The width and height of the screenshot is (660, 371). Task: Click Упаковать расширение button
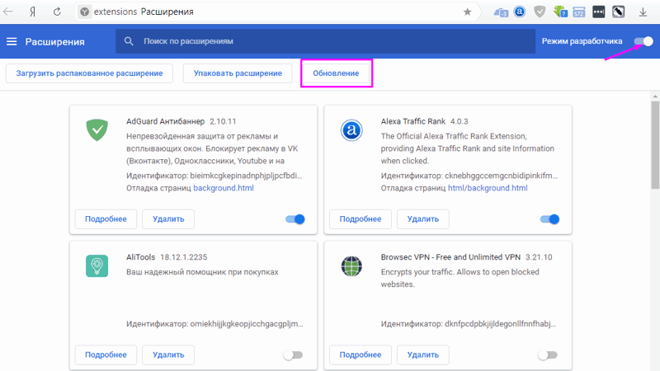click(238, 73)
